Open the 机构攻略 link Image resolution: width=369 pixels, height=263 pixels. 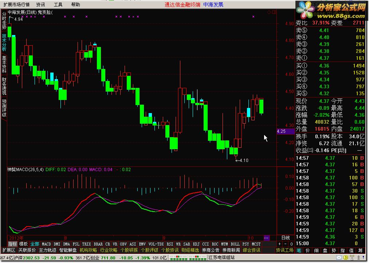tap(88, 250)
